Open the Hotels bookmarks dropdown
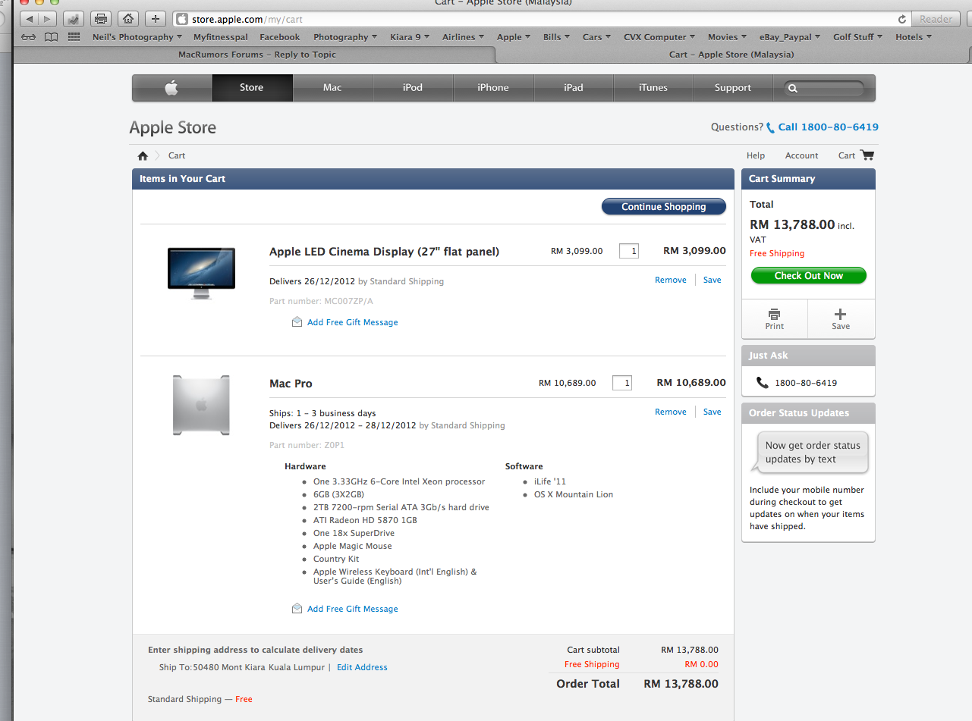Screen dimensions: 972x721 point(914,37)
